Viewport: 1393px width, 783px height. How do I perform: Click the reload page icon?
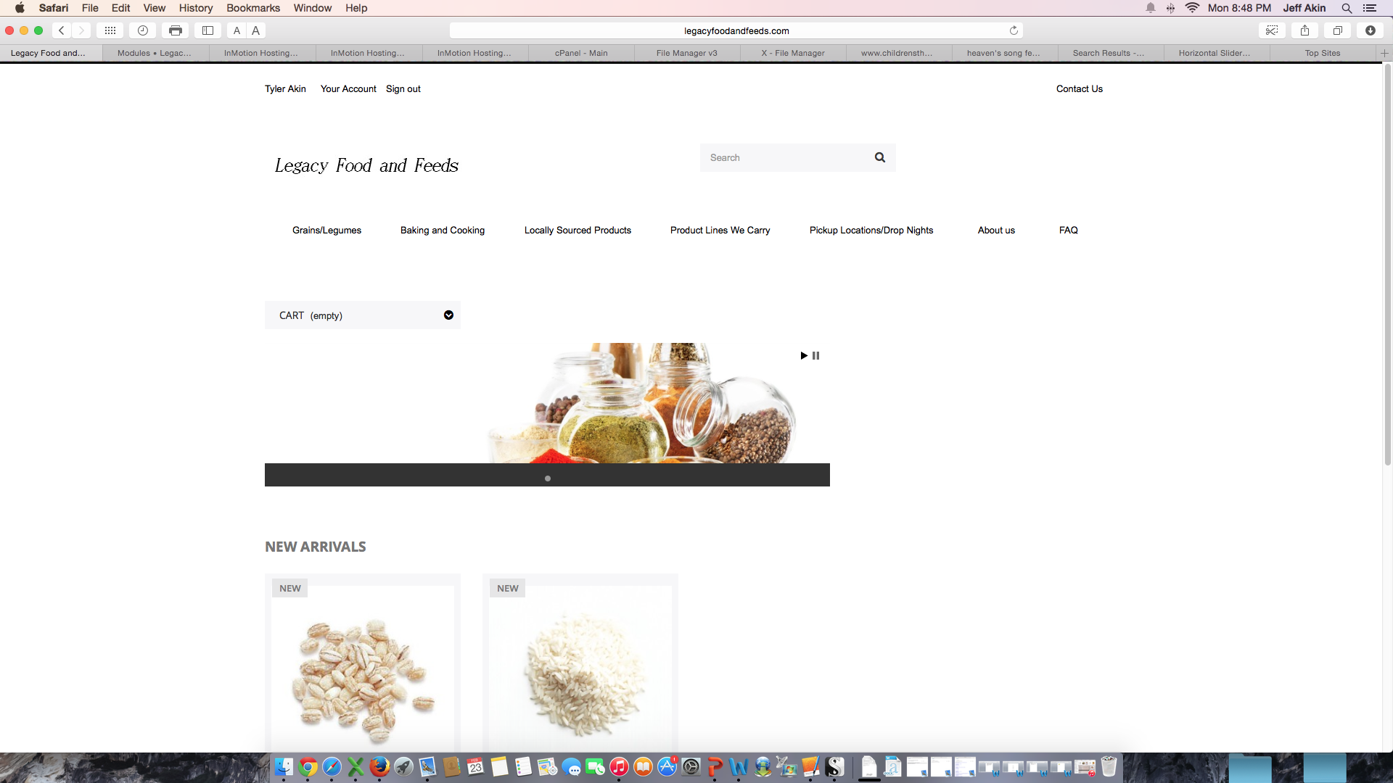(x=1014, y=30)
